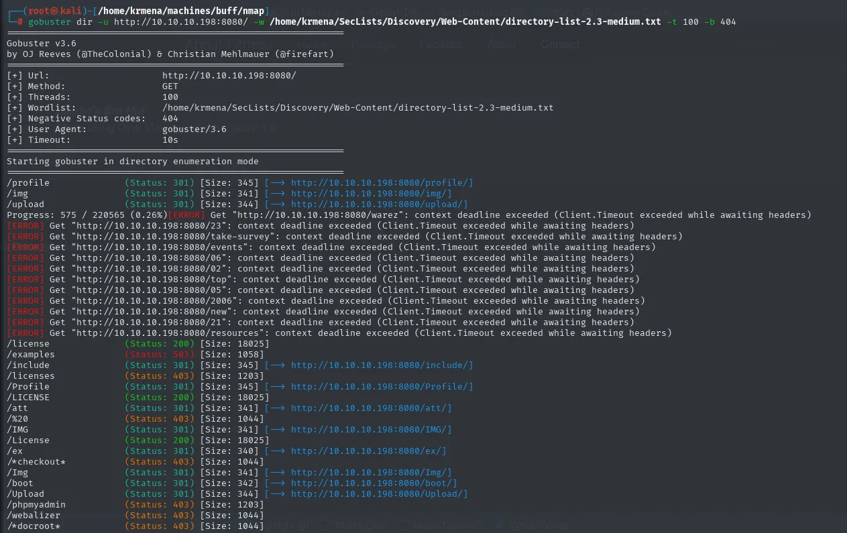Click the take-survey timeout error line
847x533 pixels.
click(345, 237)
